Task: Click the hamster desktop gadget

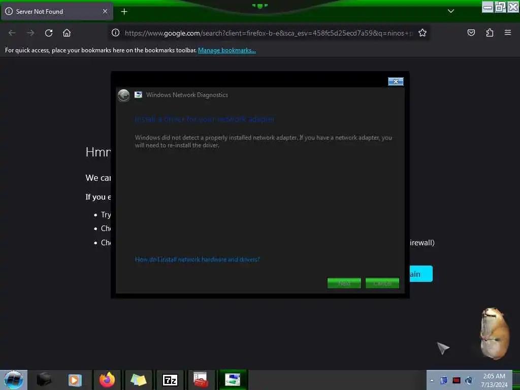Action: coord(495,333)
